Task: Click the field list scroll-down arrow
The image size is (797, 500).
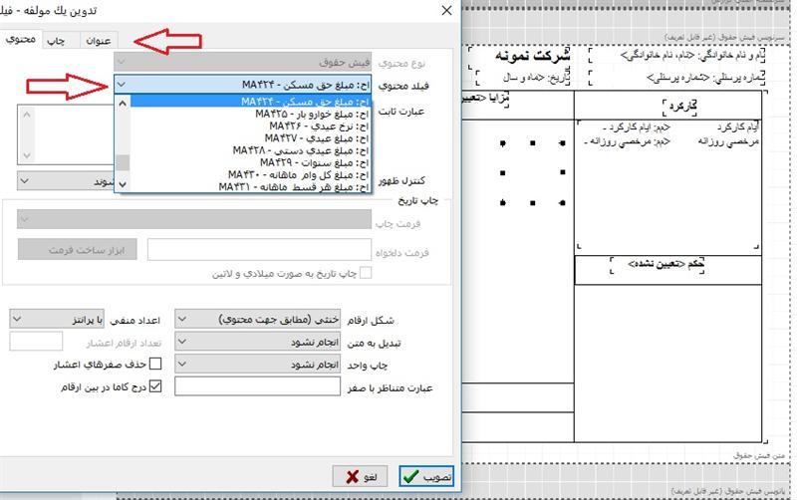Action: [x=123, y=184]
